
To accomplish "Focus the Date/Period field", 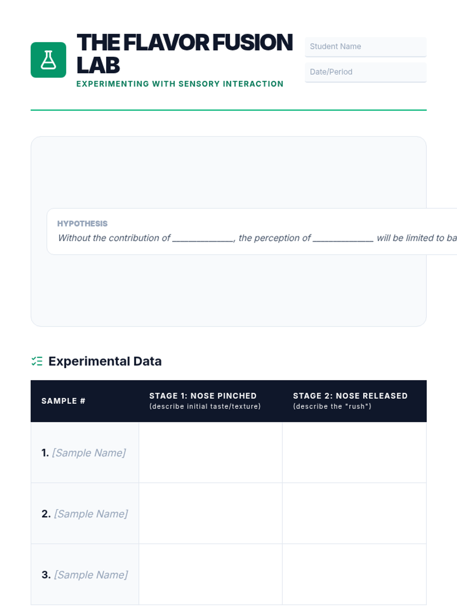I will point(366,72).
